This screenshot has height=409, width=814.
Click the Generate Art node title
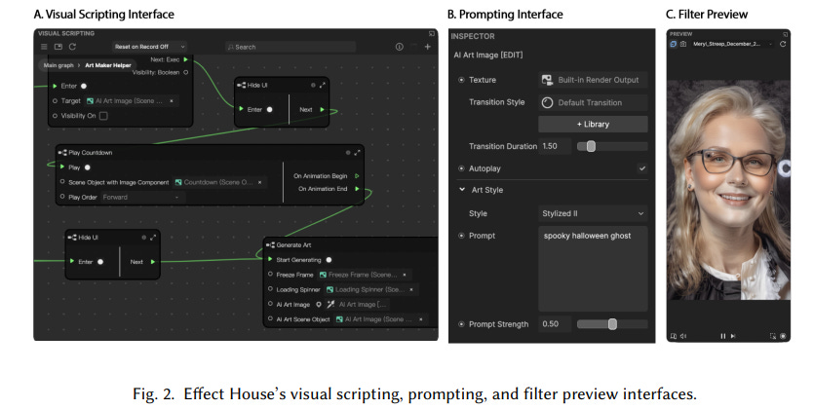tap(293, 245)
